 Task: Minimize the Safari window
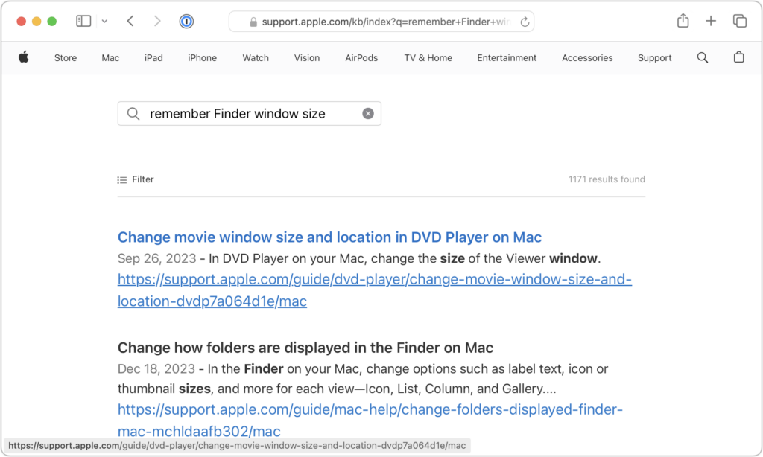(37, 22)
